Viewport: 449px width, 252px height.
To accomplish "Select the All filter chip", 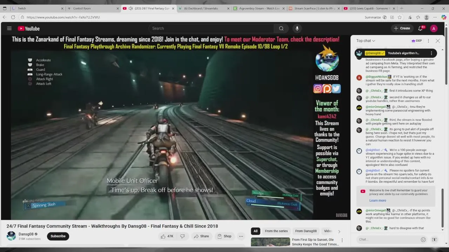I will pos(255,231).
